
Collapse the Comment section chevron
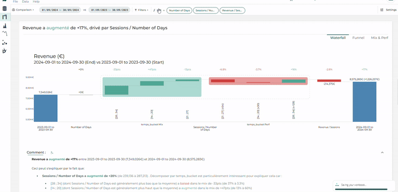tap(382, 152)
